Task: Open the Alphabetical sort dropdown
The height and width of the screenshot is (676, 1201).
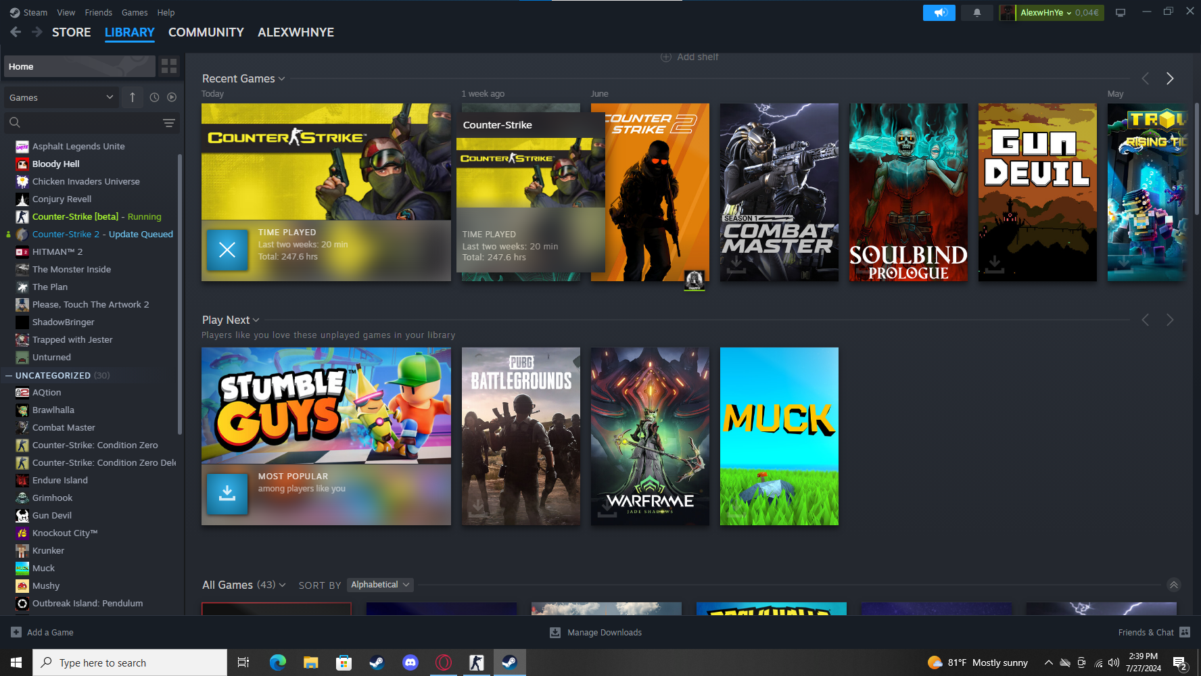Action: (x=380, y=585)
